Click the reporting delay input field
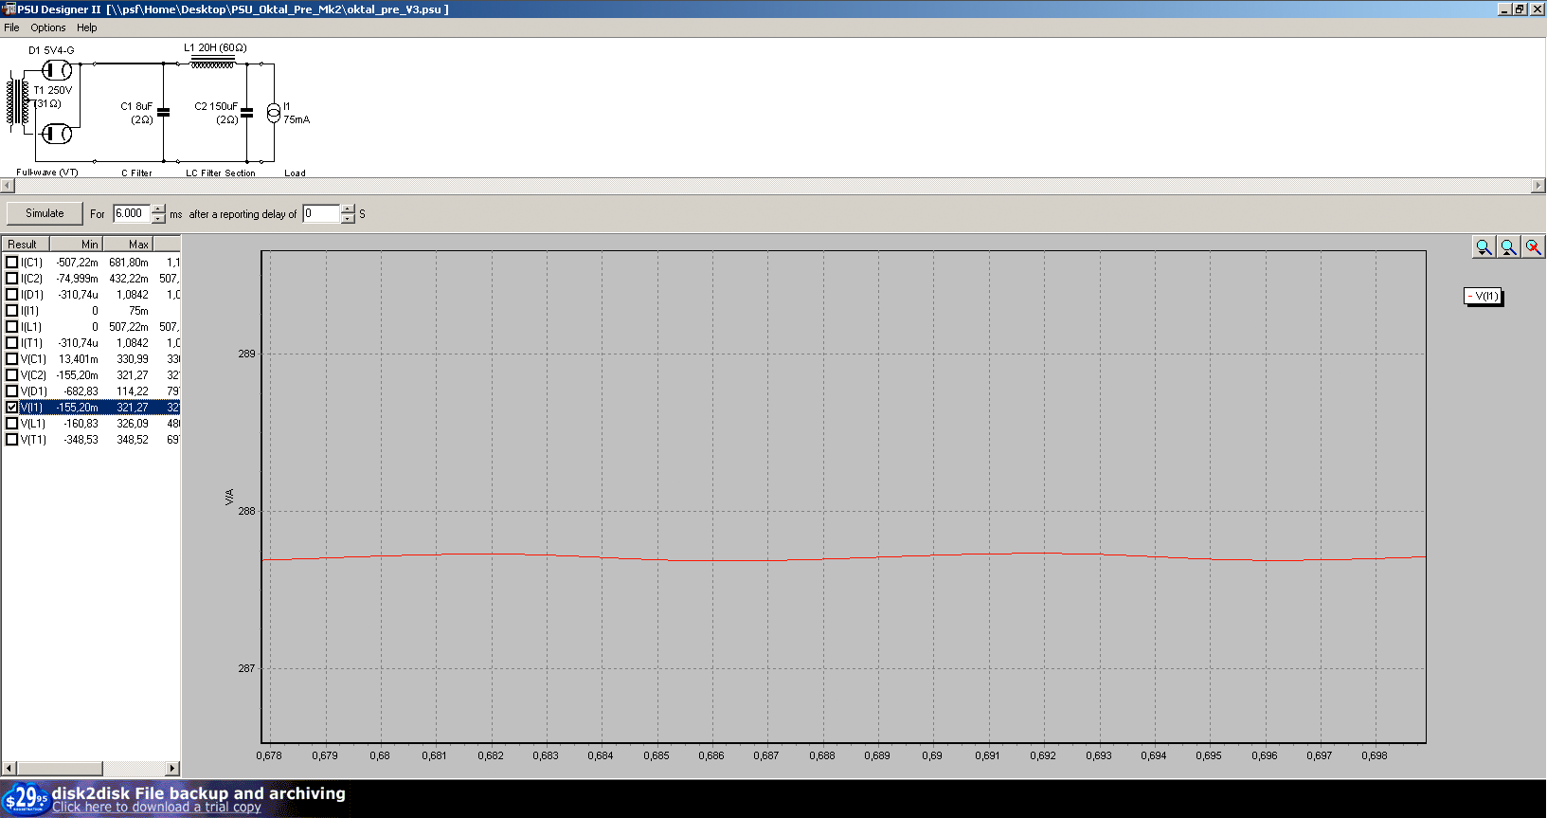Image resolution: width=1547 pixels, height=818 pixels. point(320,213)
